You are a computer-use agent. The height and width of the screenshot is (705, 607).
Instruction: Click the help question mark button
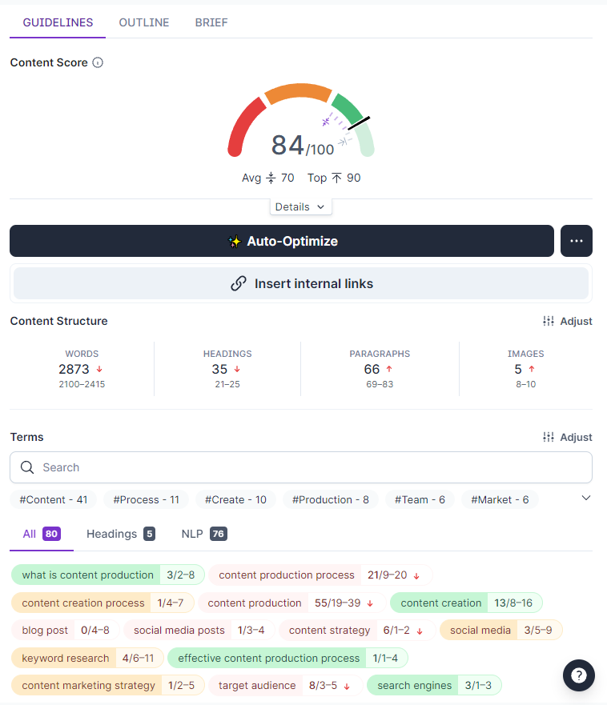click(578, 675)
